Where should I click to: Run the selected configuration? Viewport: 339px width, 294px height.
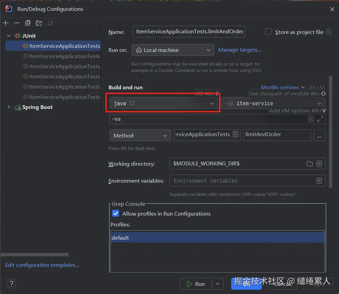click(196, 283)
